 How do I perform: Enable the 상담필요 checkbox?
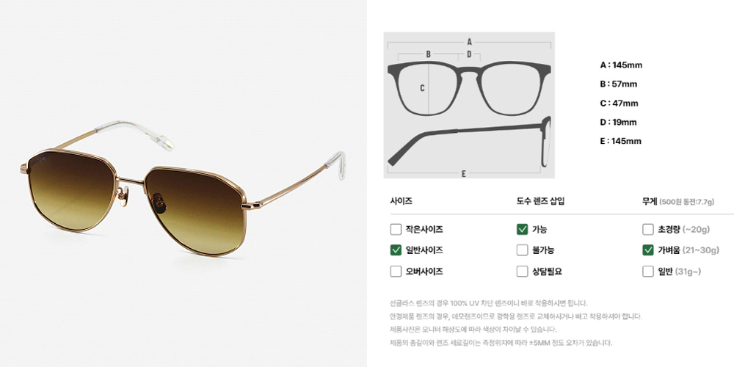[523, 271]
